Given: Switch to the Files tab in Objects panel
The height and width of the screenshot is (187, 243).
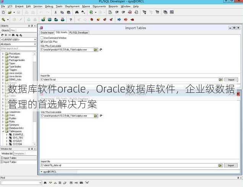Looking at the screenshot, I should (13, 31).
